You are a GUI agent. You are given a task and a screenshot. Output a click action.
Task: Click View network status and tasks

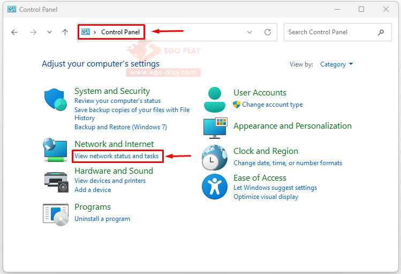click(116, 156)
